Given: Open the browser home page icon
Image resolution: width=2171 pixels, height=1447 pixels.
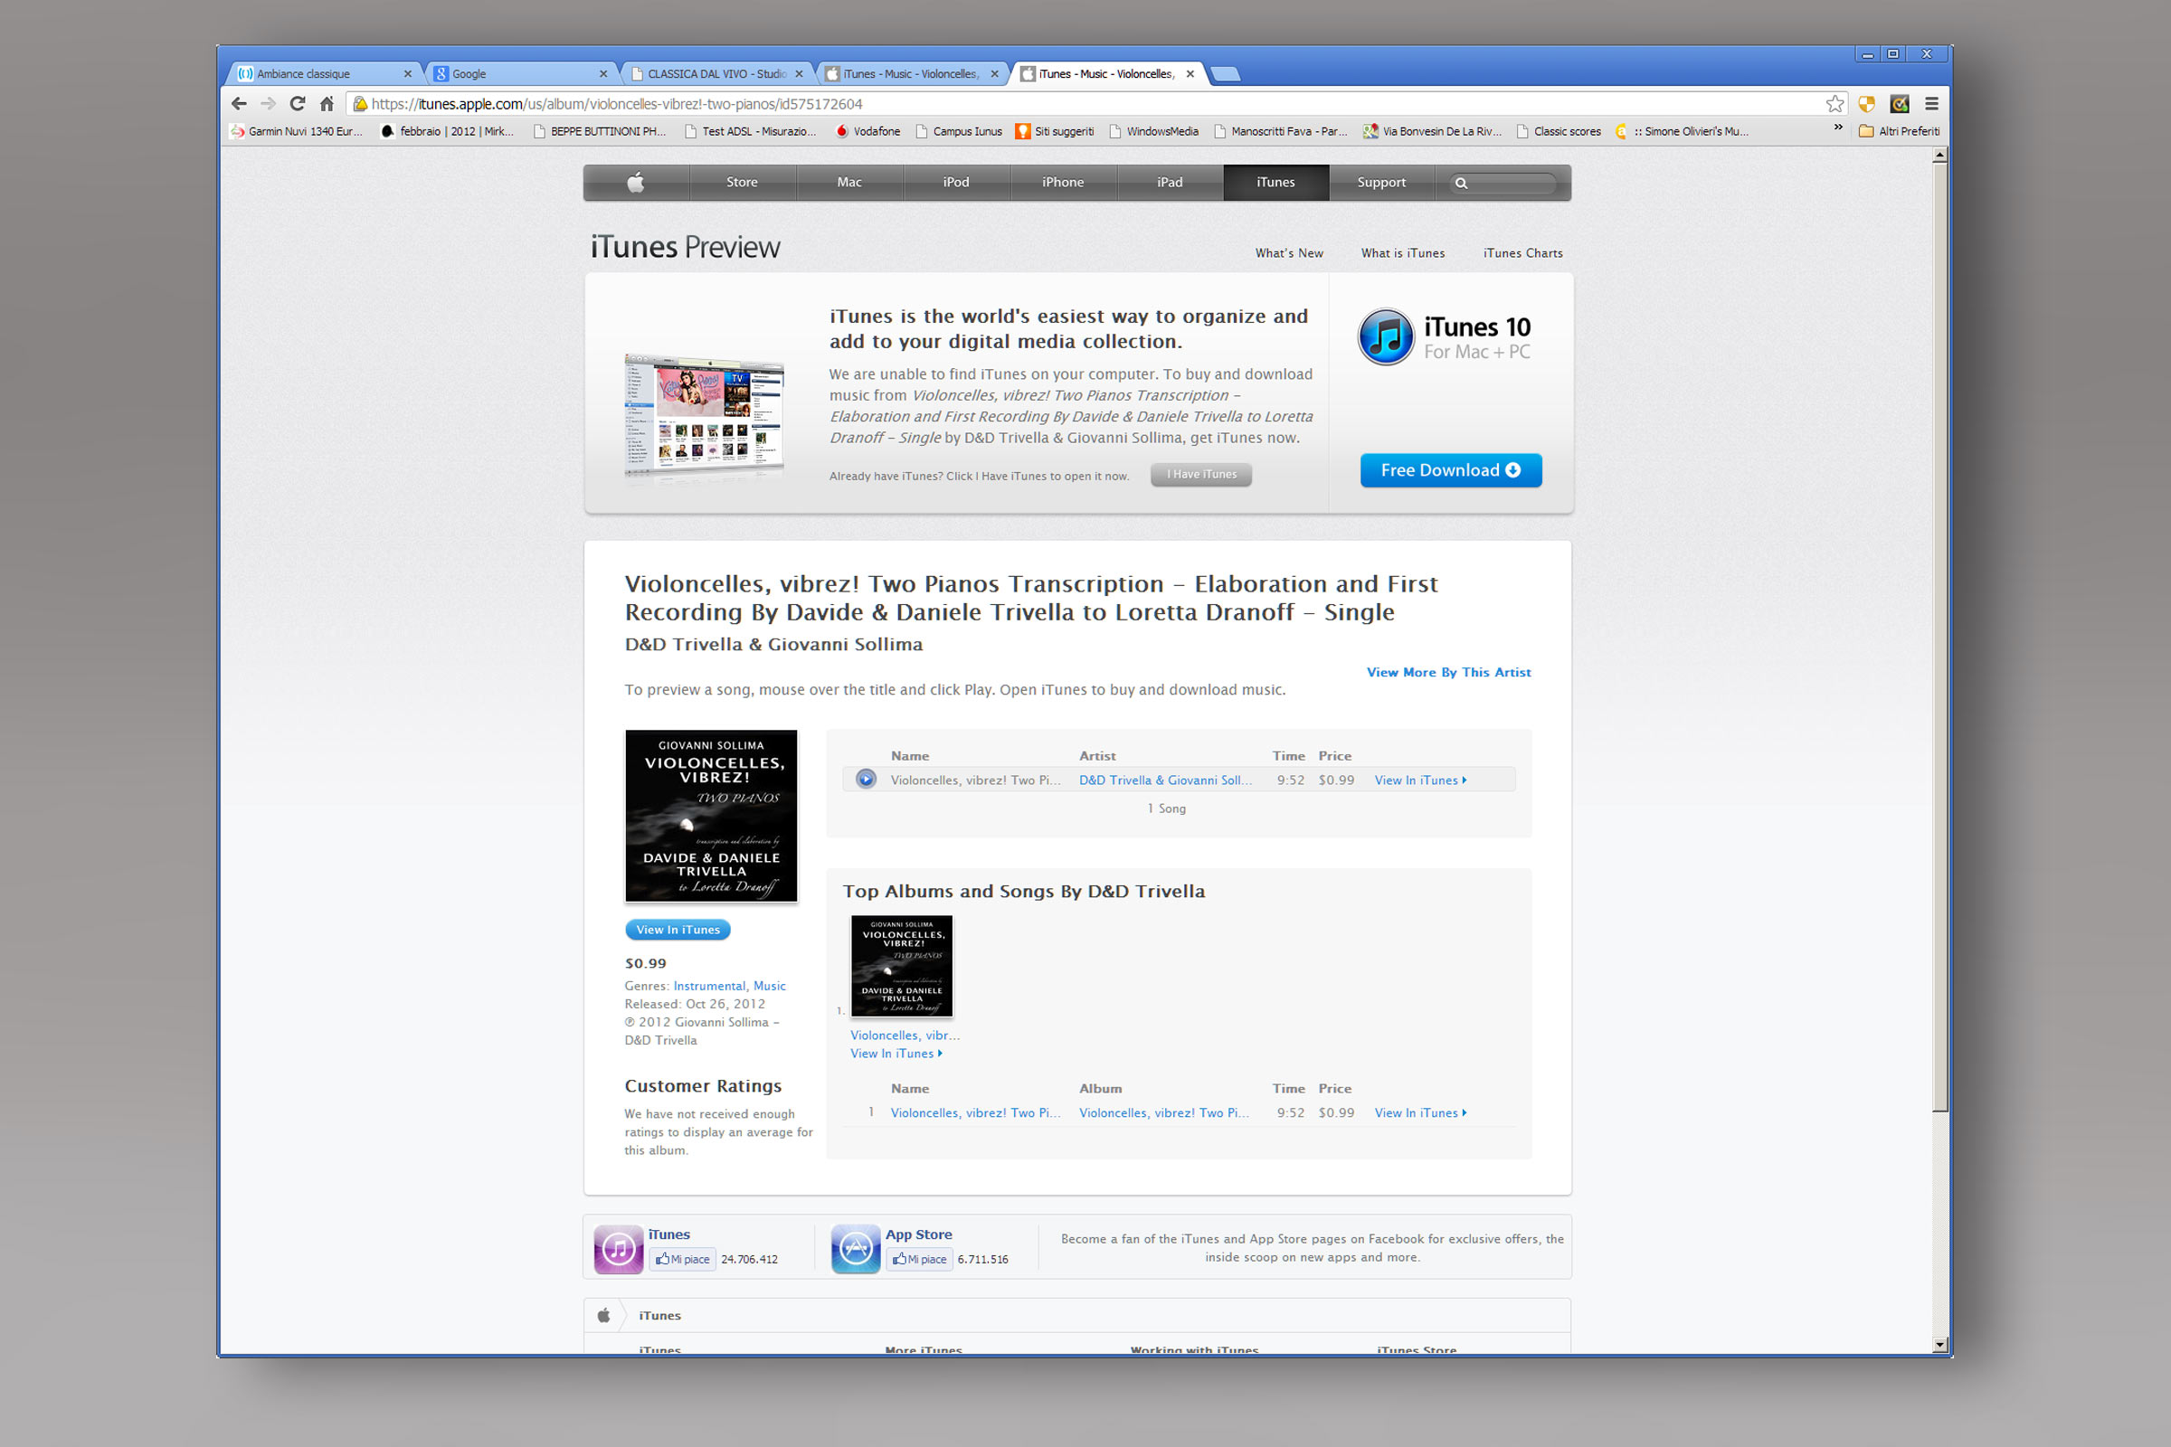Looking at the screenshot, I should (327, 103).
